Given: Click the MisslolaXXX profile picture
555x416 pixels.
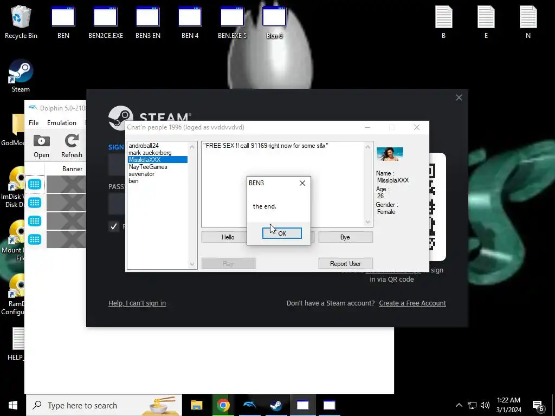Looking at the screenshot, I should point(390,154).
